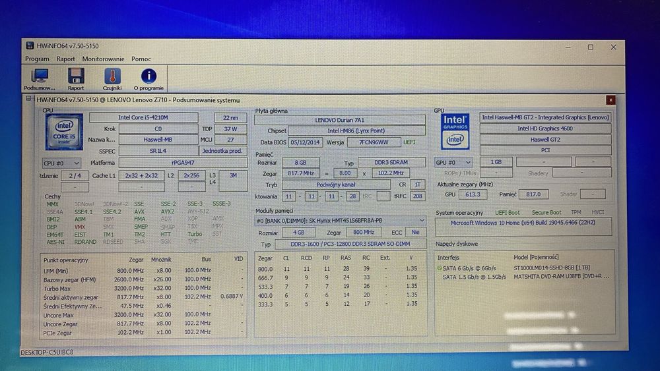Click the Haswell GT2 field
Viewport: 660px width, 371px height.
click(545, 140)
